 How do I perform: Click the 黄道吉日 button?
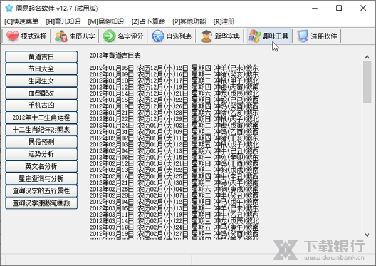tap(41, 57)
